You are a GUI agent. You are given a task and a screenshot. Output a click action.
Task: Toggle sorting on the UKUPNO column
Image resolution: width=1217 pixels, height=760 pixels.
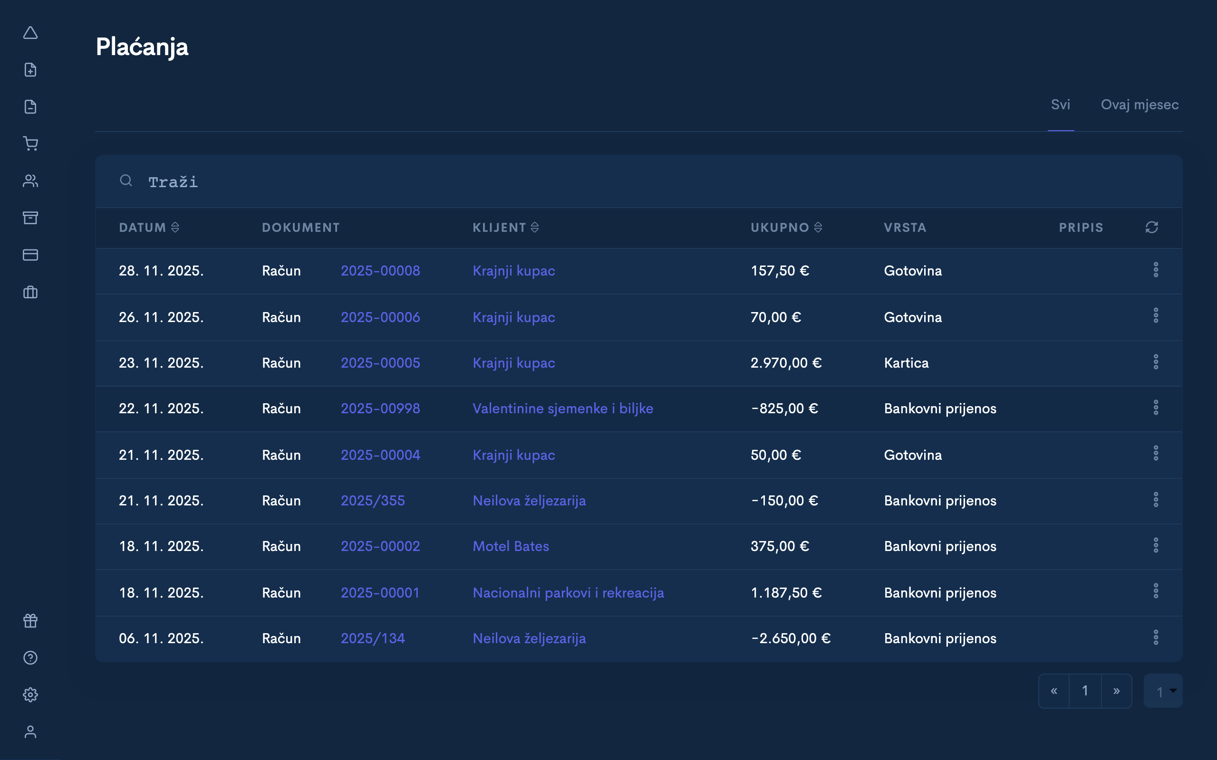point(818,227)
